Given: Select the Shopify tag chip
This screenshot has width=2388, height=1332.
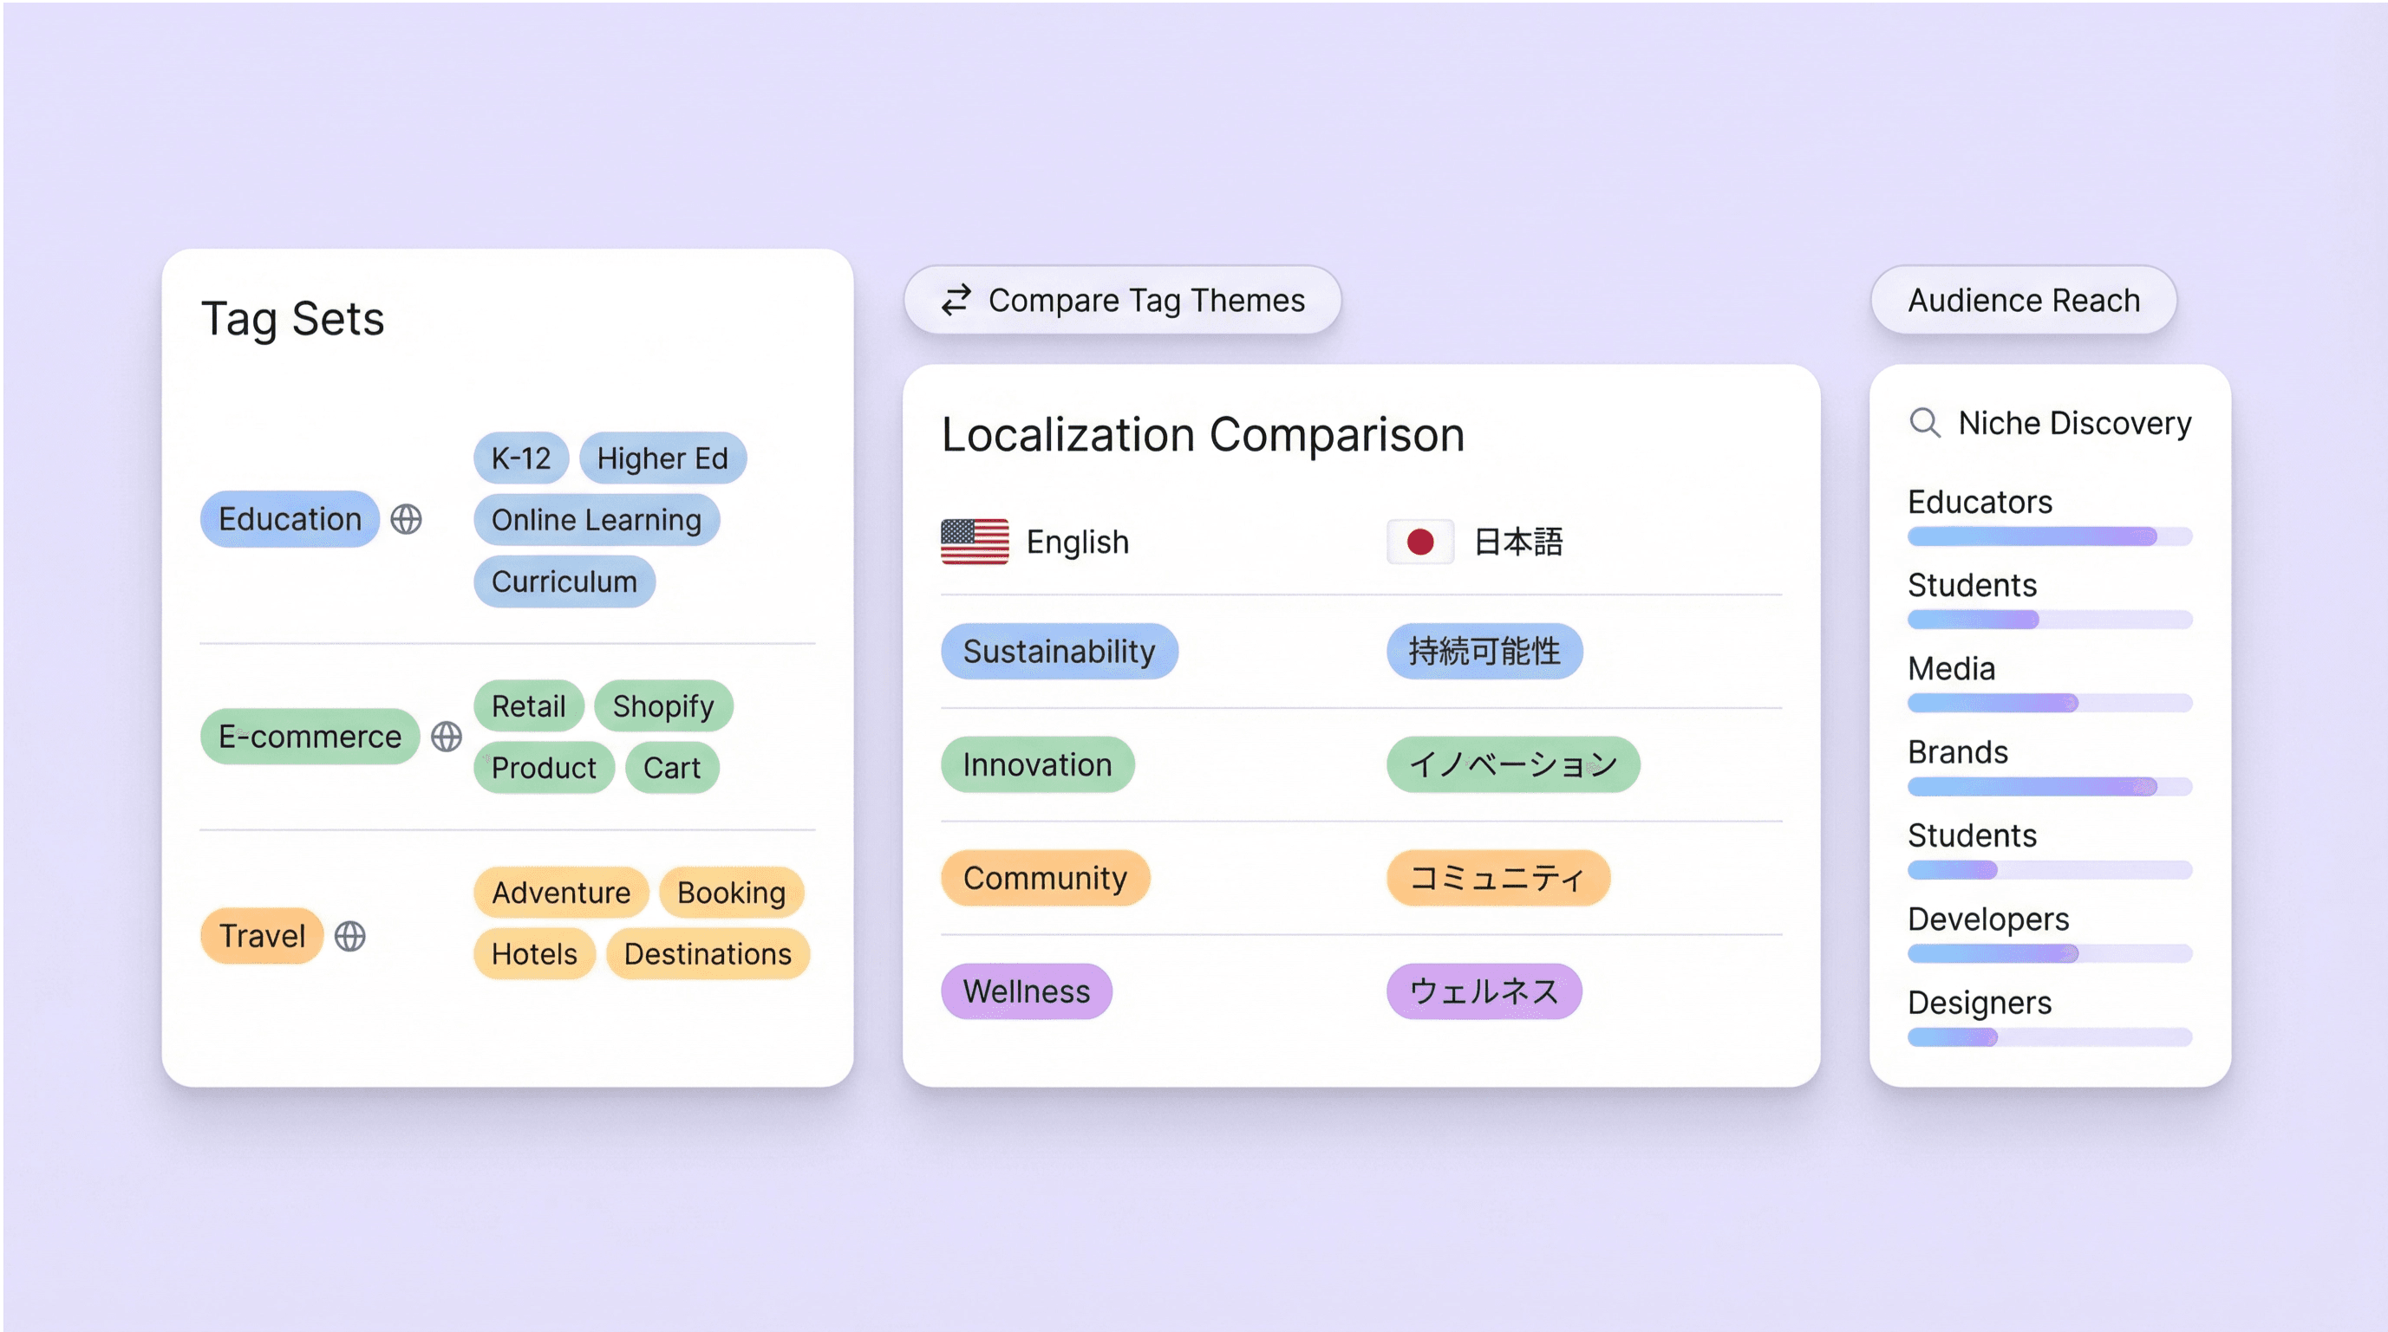Looking at the screenshot, I should [x=662, y=705].
